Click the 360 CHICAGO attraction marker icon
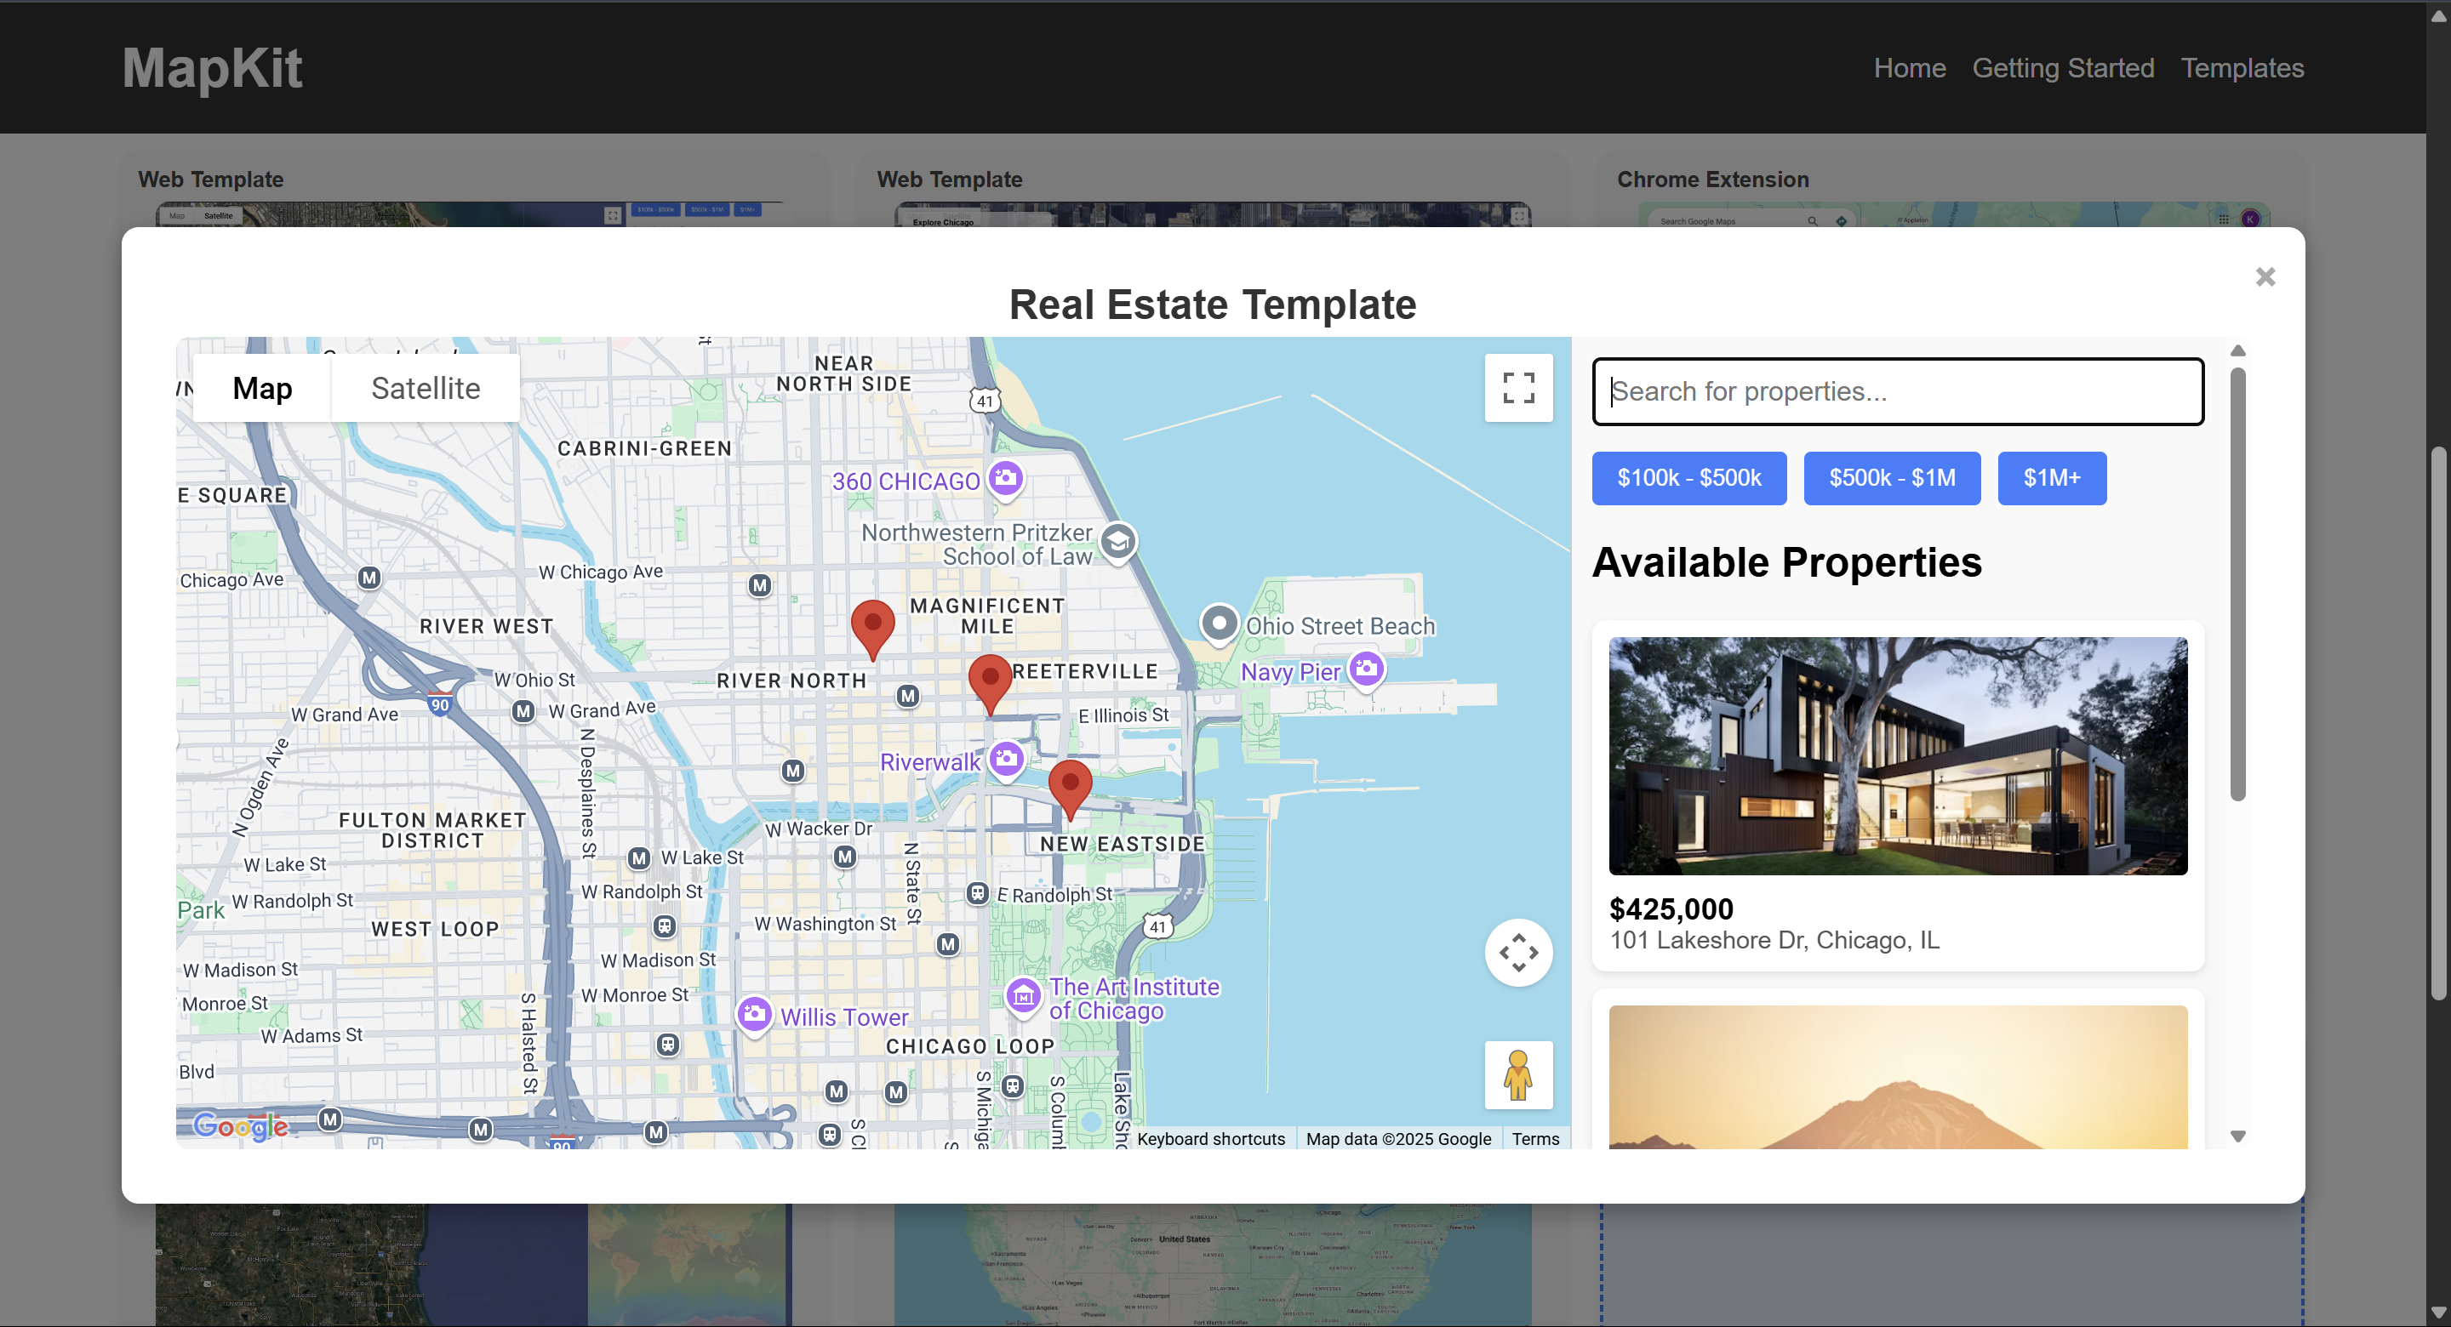Screen dimensions: 2451x1327 [1005, 477]
